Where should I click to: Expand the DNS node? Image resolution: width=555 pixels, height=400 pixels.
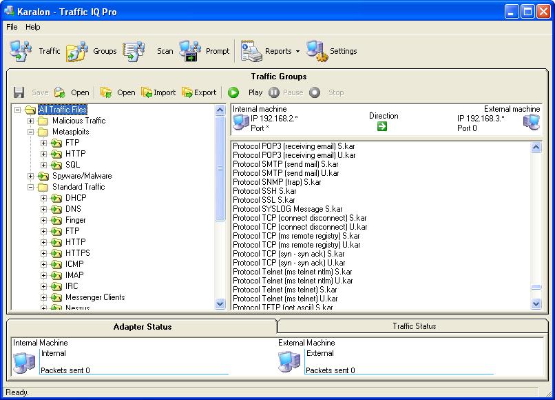(43, 209)
